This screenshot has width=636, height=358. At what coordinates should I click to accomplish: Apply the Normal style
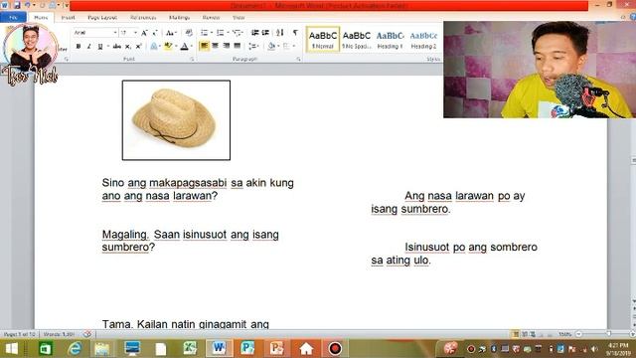click(323, 40)
